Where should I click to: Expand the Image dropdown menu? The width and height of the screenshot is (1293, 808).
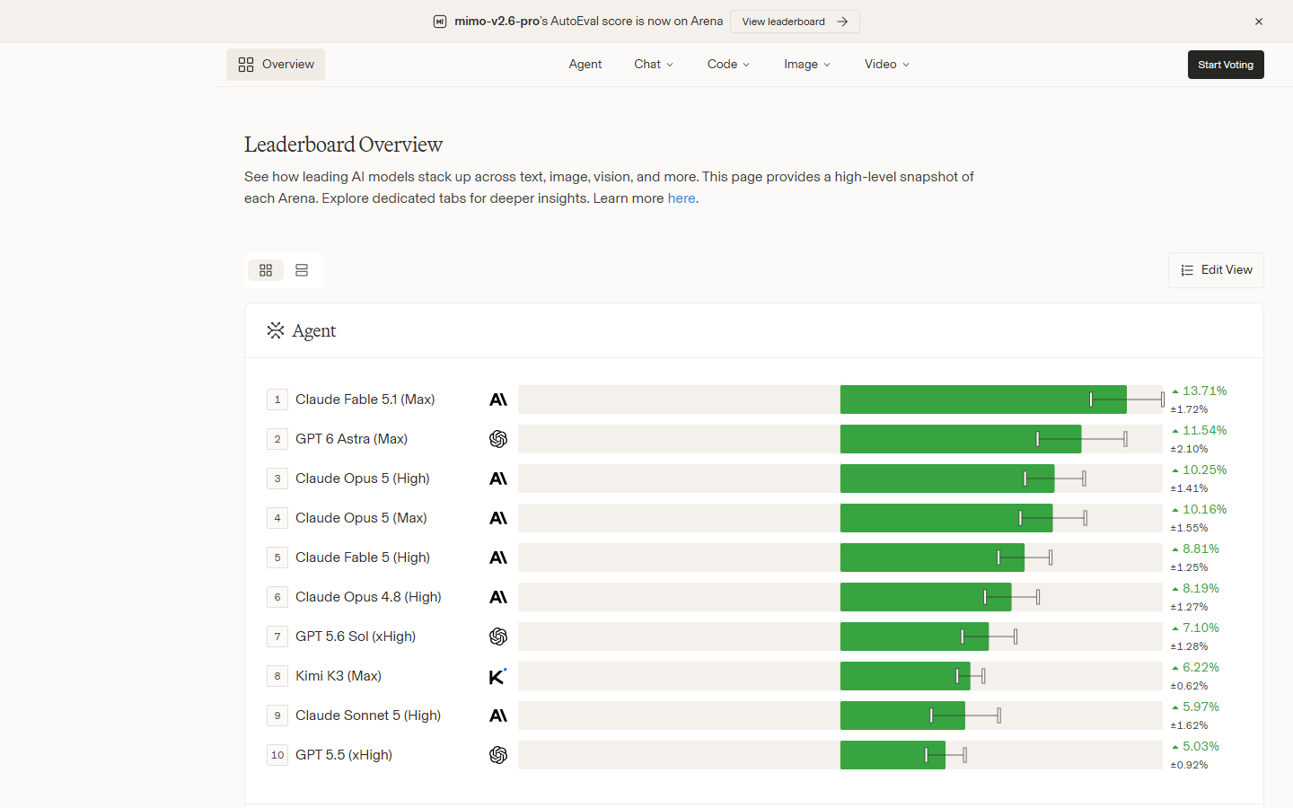[x=807, y=65]
